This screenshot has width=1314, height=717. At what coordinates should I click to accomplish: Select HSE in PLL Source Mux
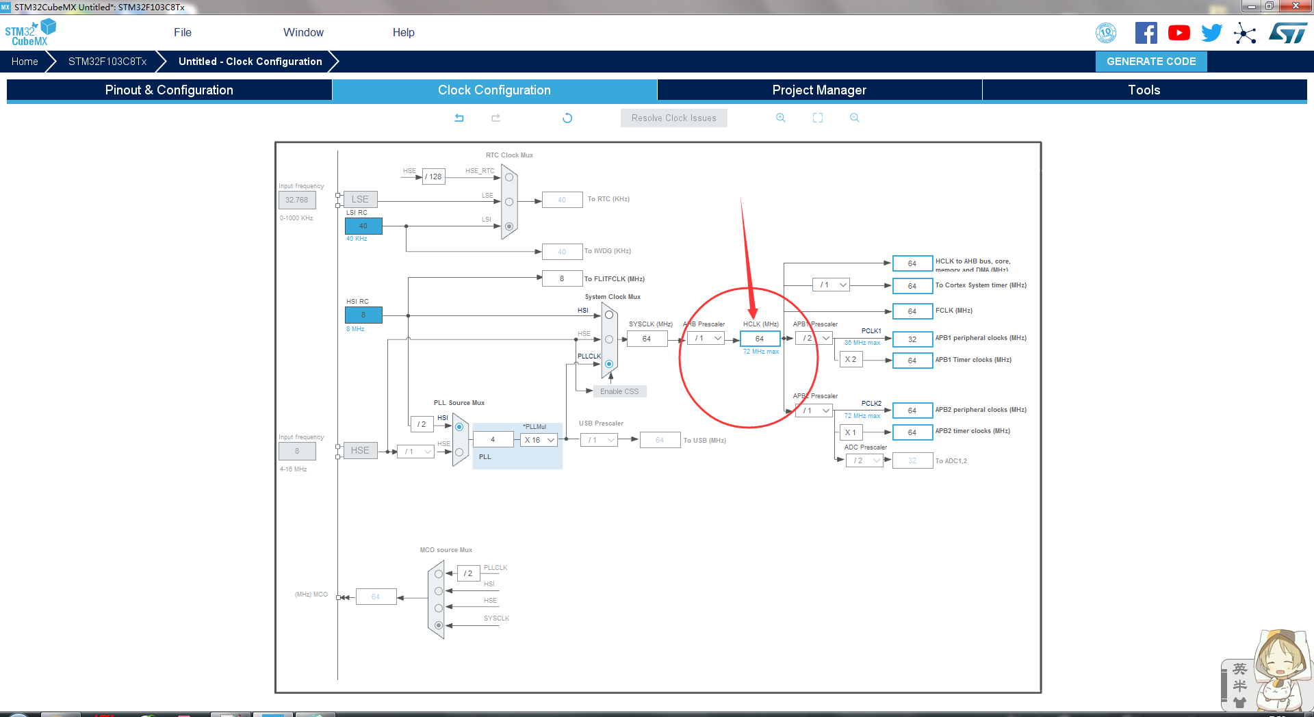coord(459,452)
